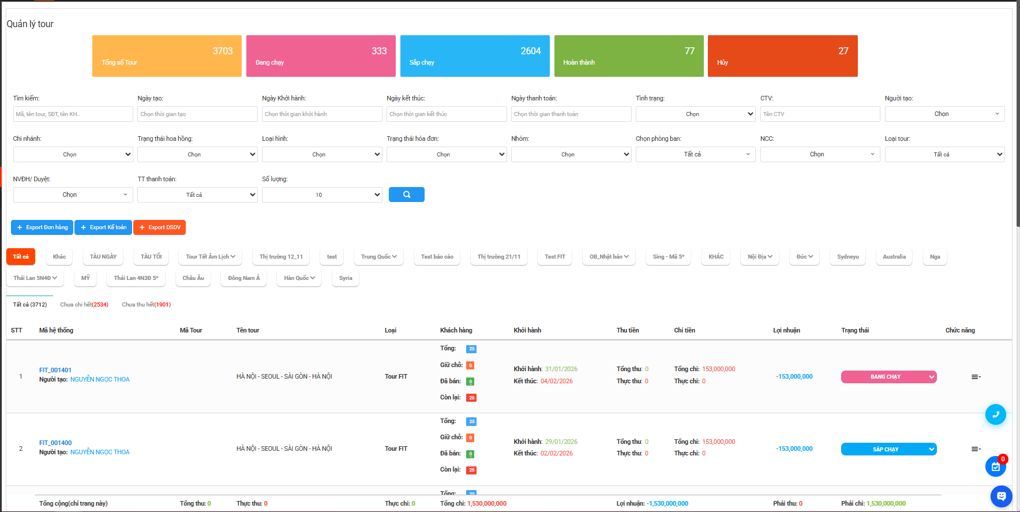Click the floating phone call icon
This screenshot has height=512, width=1020.
tap(995, 414)
